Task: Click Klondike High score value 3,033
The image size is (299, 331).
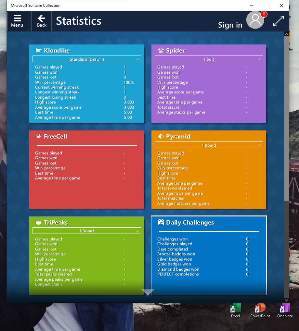Action: pos(129,102)
